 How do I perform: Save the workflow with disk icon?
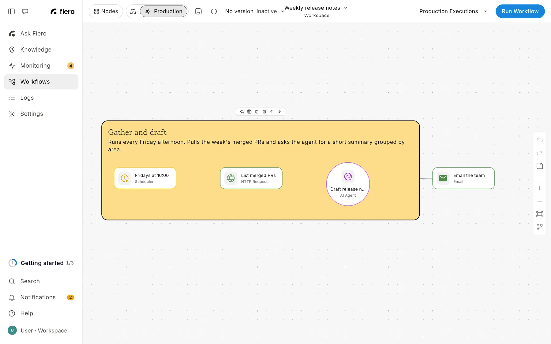coord(198,11)
